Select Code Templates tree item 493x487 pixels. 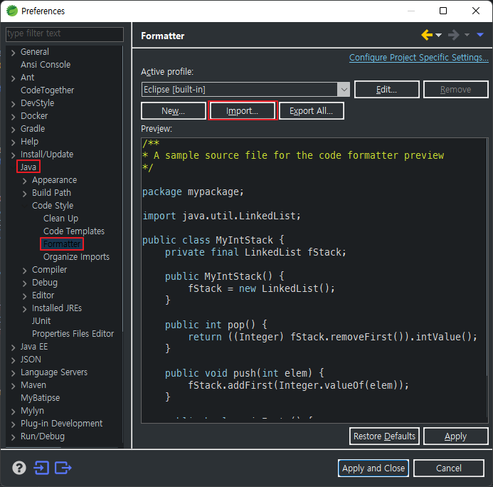point(74,231)
